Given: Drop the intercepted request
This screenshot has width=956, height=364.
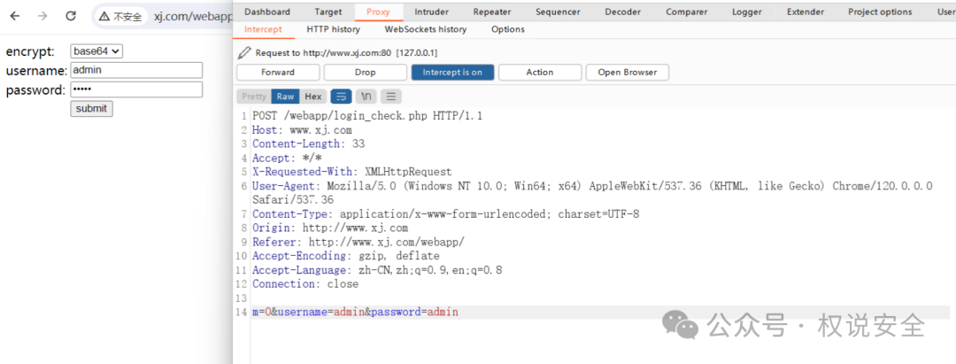Looking at the screenshot, I should tap(366, 73).
